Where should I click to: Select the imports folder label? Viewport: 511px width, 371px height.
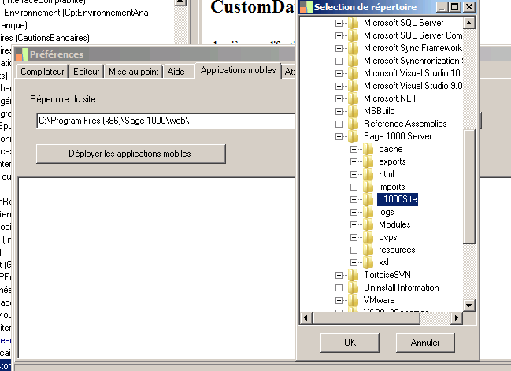pyautogui.click(x=392, y=187)
